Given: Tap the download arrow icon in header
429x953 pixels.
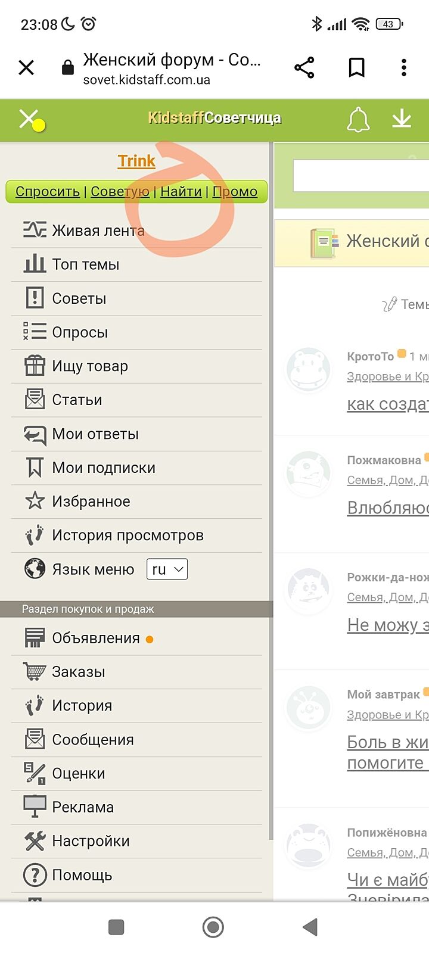Looking at the screenshot, I should point(402,119).
